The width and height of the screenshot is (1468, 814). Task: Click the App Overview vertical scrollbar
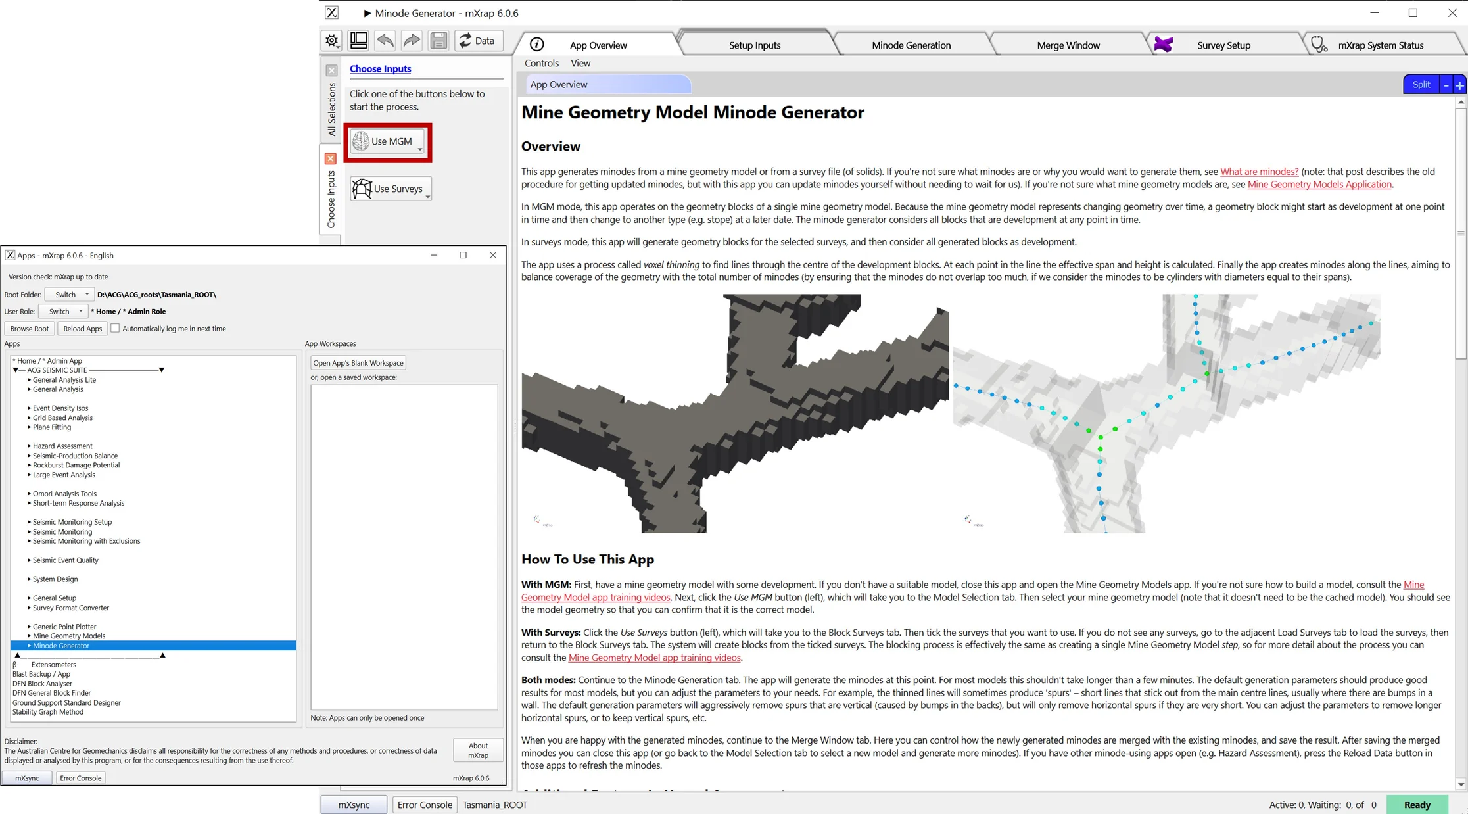[x=1460, y=233]
